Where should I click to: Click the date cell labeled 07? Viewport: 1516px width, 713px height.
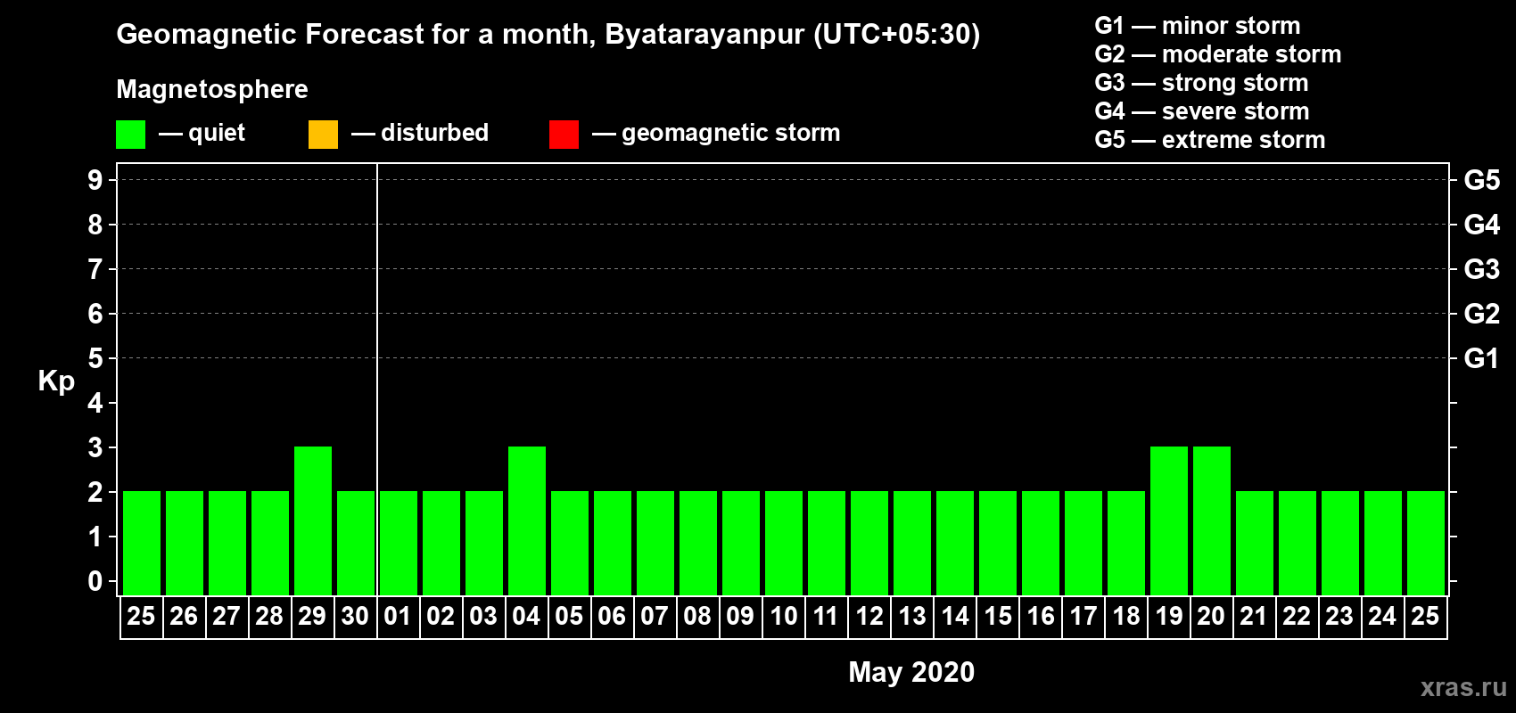pos(655,617)
